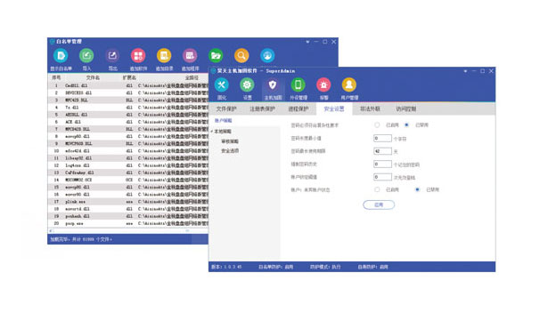Click the orange magnifier search icon
Screen dimensions: 548x329
[x=241, y=56]
